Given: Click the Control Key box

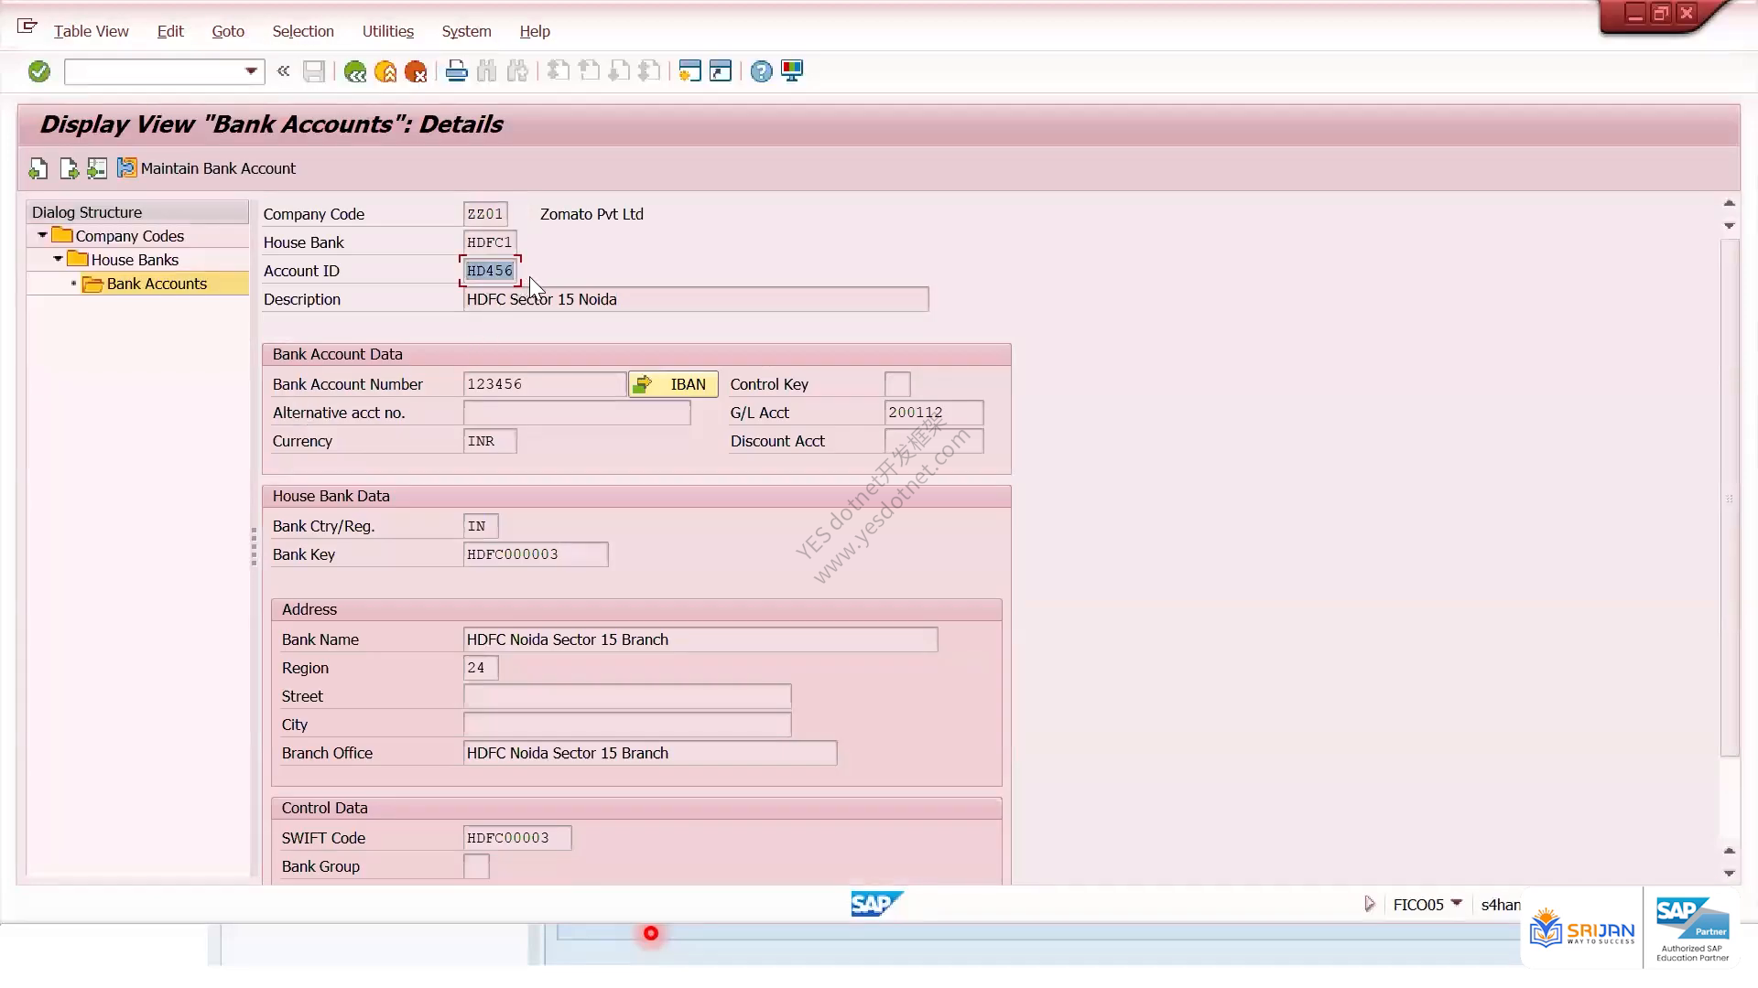Looking at the screenshot, I should [x=897, y=384].
